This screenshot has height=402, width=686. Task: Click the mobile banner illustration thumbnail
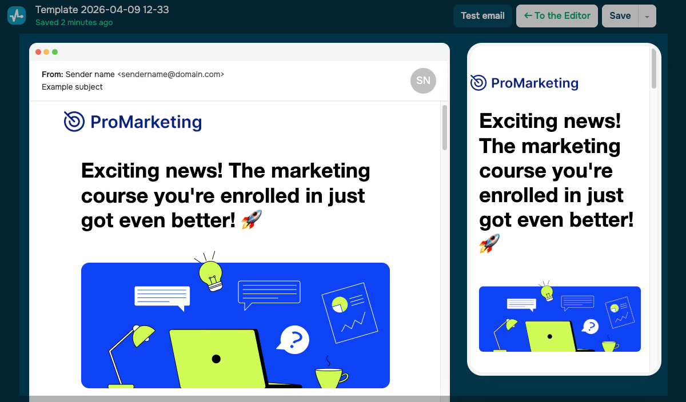point(560,317)
